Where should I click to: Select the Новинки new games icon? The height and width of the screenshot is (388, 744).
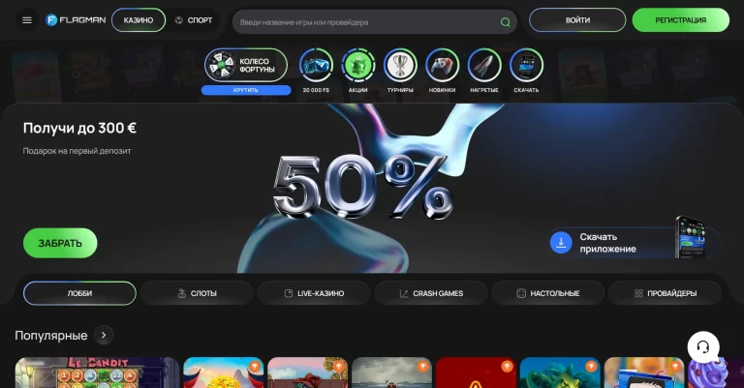[442, 66]
